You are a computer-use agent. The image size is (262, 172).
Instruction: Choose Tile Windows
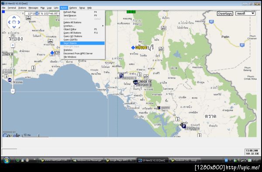click(83, 57)
